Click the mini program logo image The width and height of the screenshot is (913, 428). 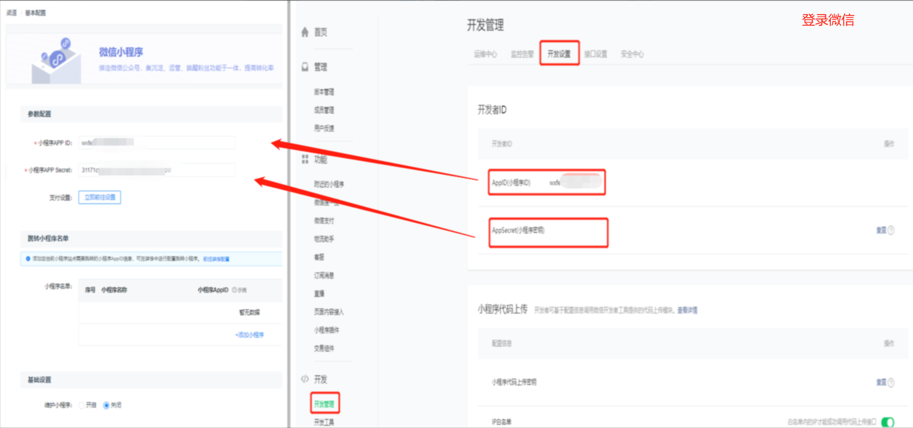(x=56, y=60)
